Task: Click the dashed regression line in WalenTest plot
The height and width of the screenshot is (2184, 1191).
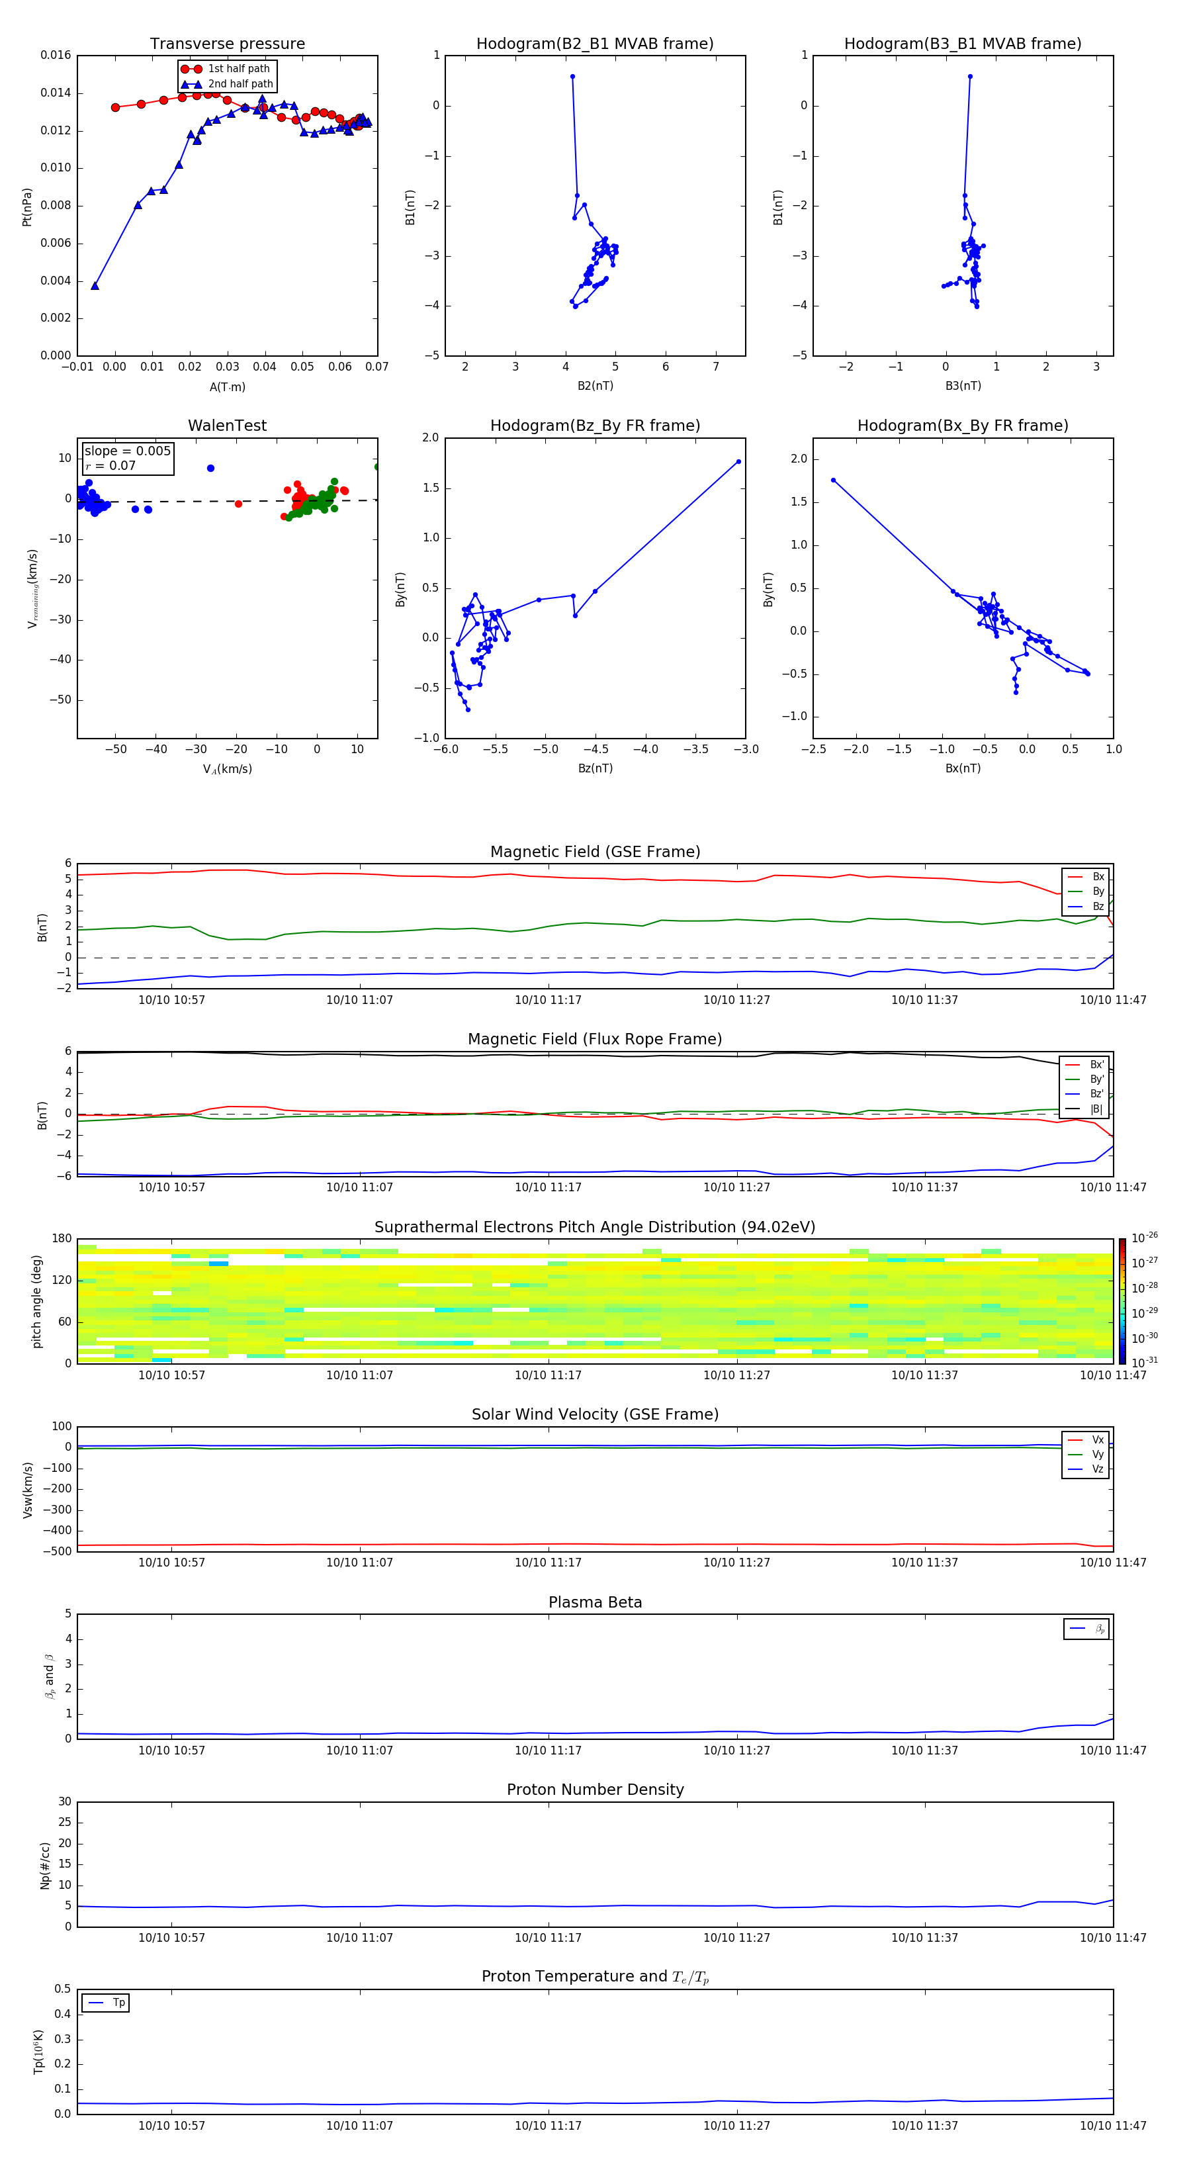Action: pos(227,501)
